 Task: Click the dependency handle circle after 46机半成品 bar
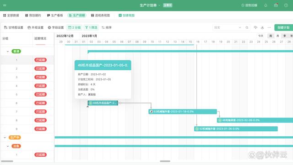[120, 103]
